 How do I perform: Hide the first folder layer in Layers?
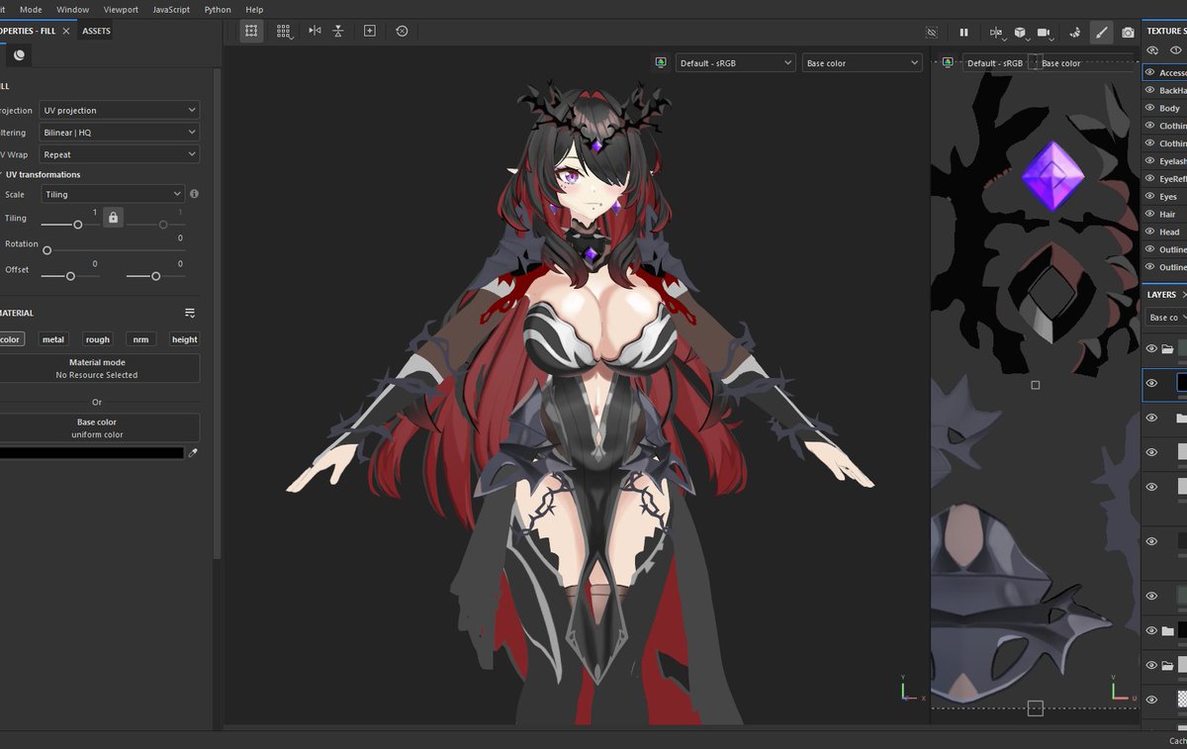[1151, 348]
